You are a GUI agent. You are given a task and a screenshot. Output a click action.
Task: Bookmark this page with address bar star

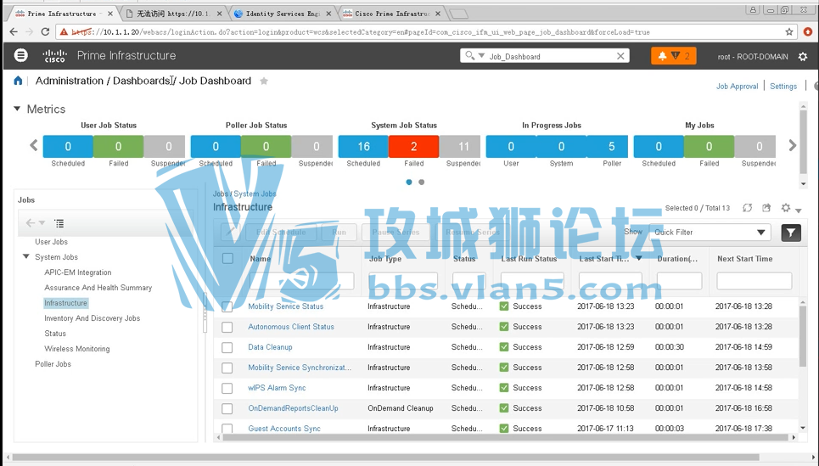point(789,32)
